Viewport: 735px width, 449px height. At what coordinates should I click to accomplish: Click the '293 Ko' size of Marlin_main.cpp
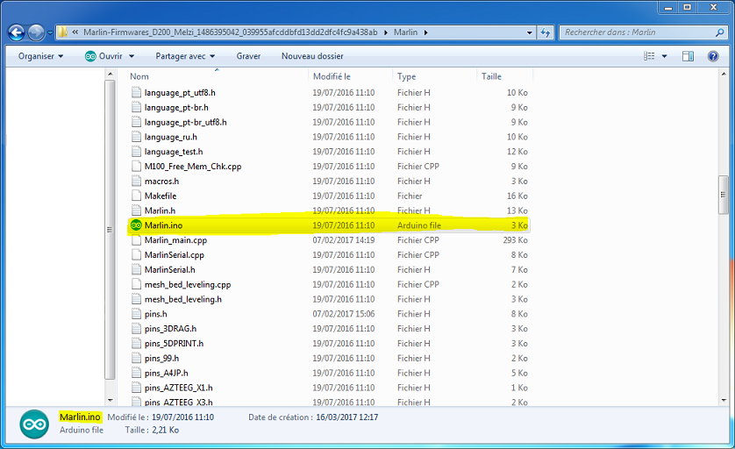[x=515, y=240]
